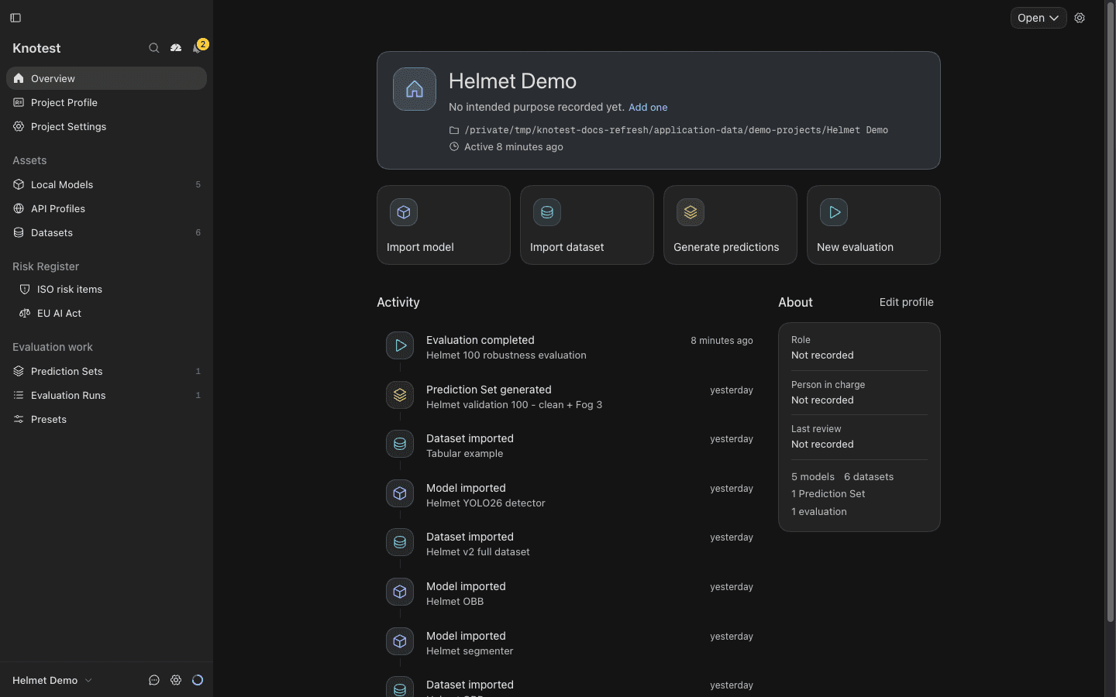This screenshot has height=697, width=1116.
Task: Expand the Helmet Demo project switcher
Action: [x=53, y=680]
